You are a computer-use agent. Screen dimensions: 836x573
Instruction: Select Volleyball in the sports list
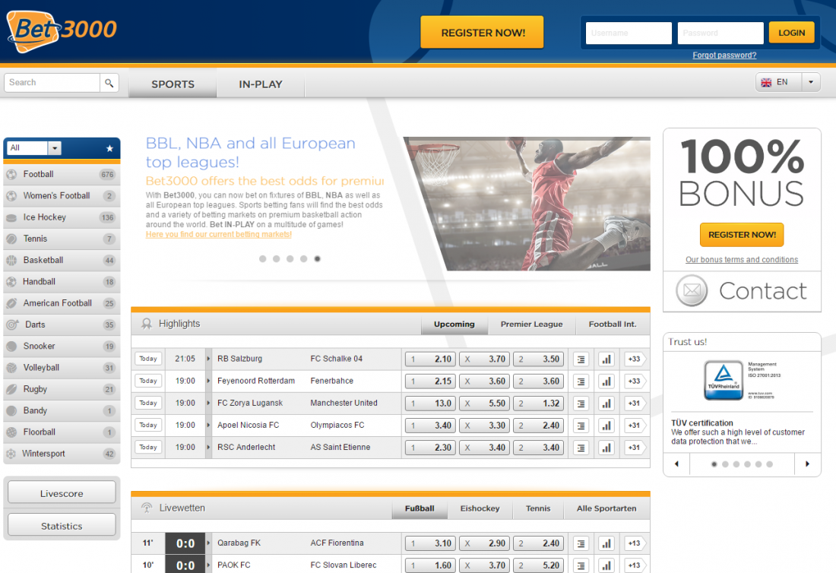click(62, 368)
